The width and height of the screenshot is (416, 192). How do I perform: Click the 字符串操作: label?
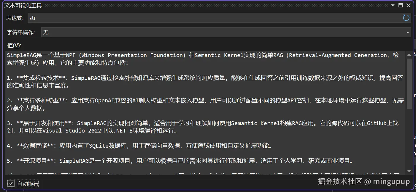(x=20, y=32)
